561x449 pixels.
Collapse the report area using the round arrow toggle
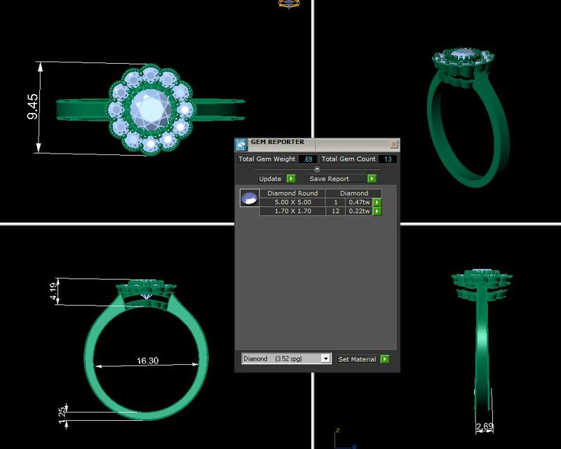(317, 168)
